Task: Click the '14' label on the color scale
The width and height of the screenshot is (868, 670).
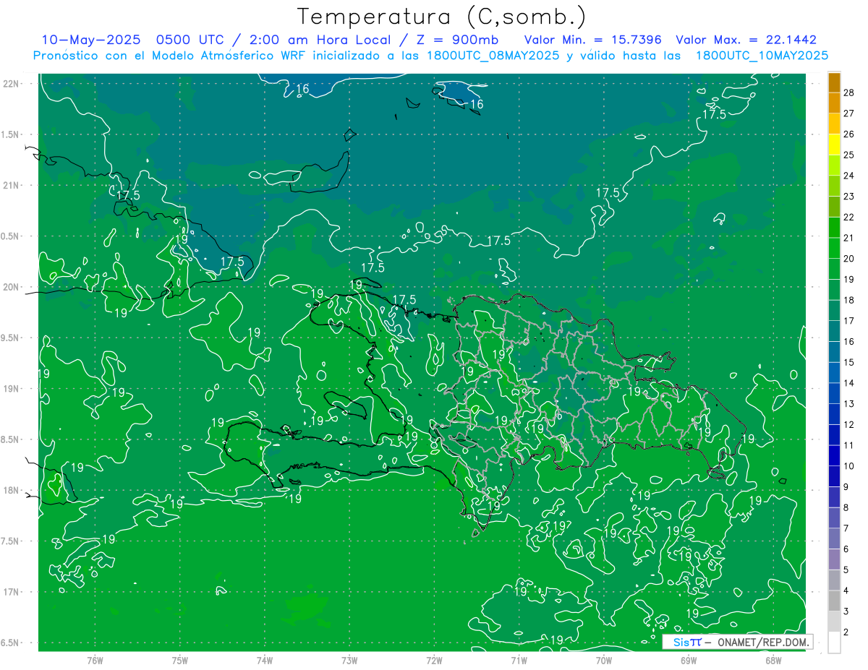Action: (849, 383)
